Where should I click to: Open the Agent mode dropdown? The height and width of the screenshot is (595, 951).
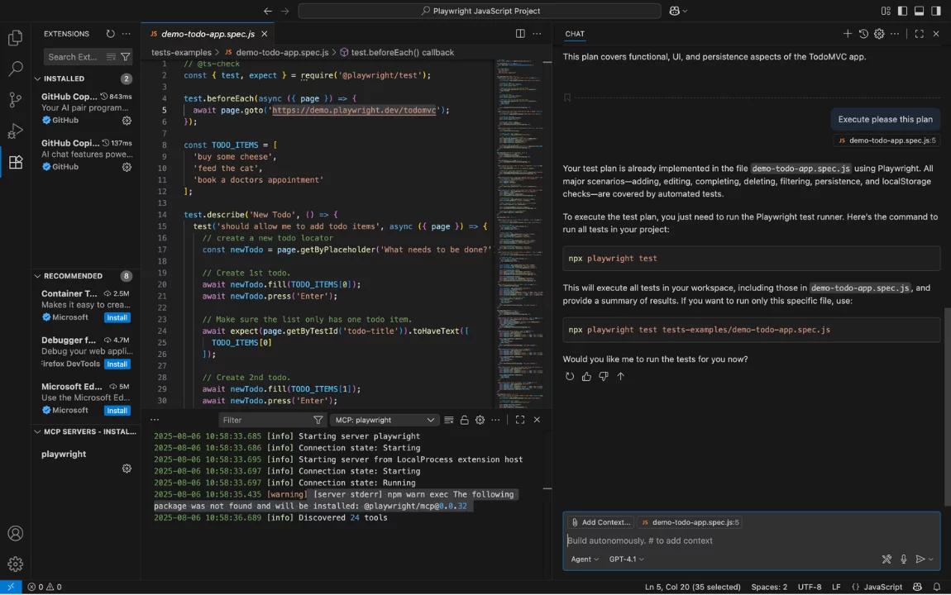(x=585, y=559)
